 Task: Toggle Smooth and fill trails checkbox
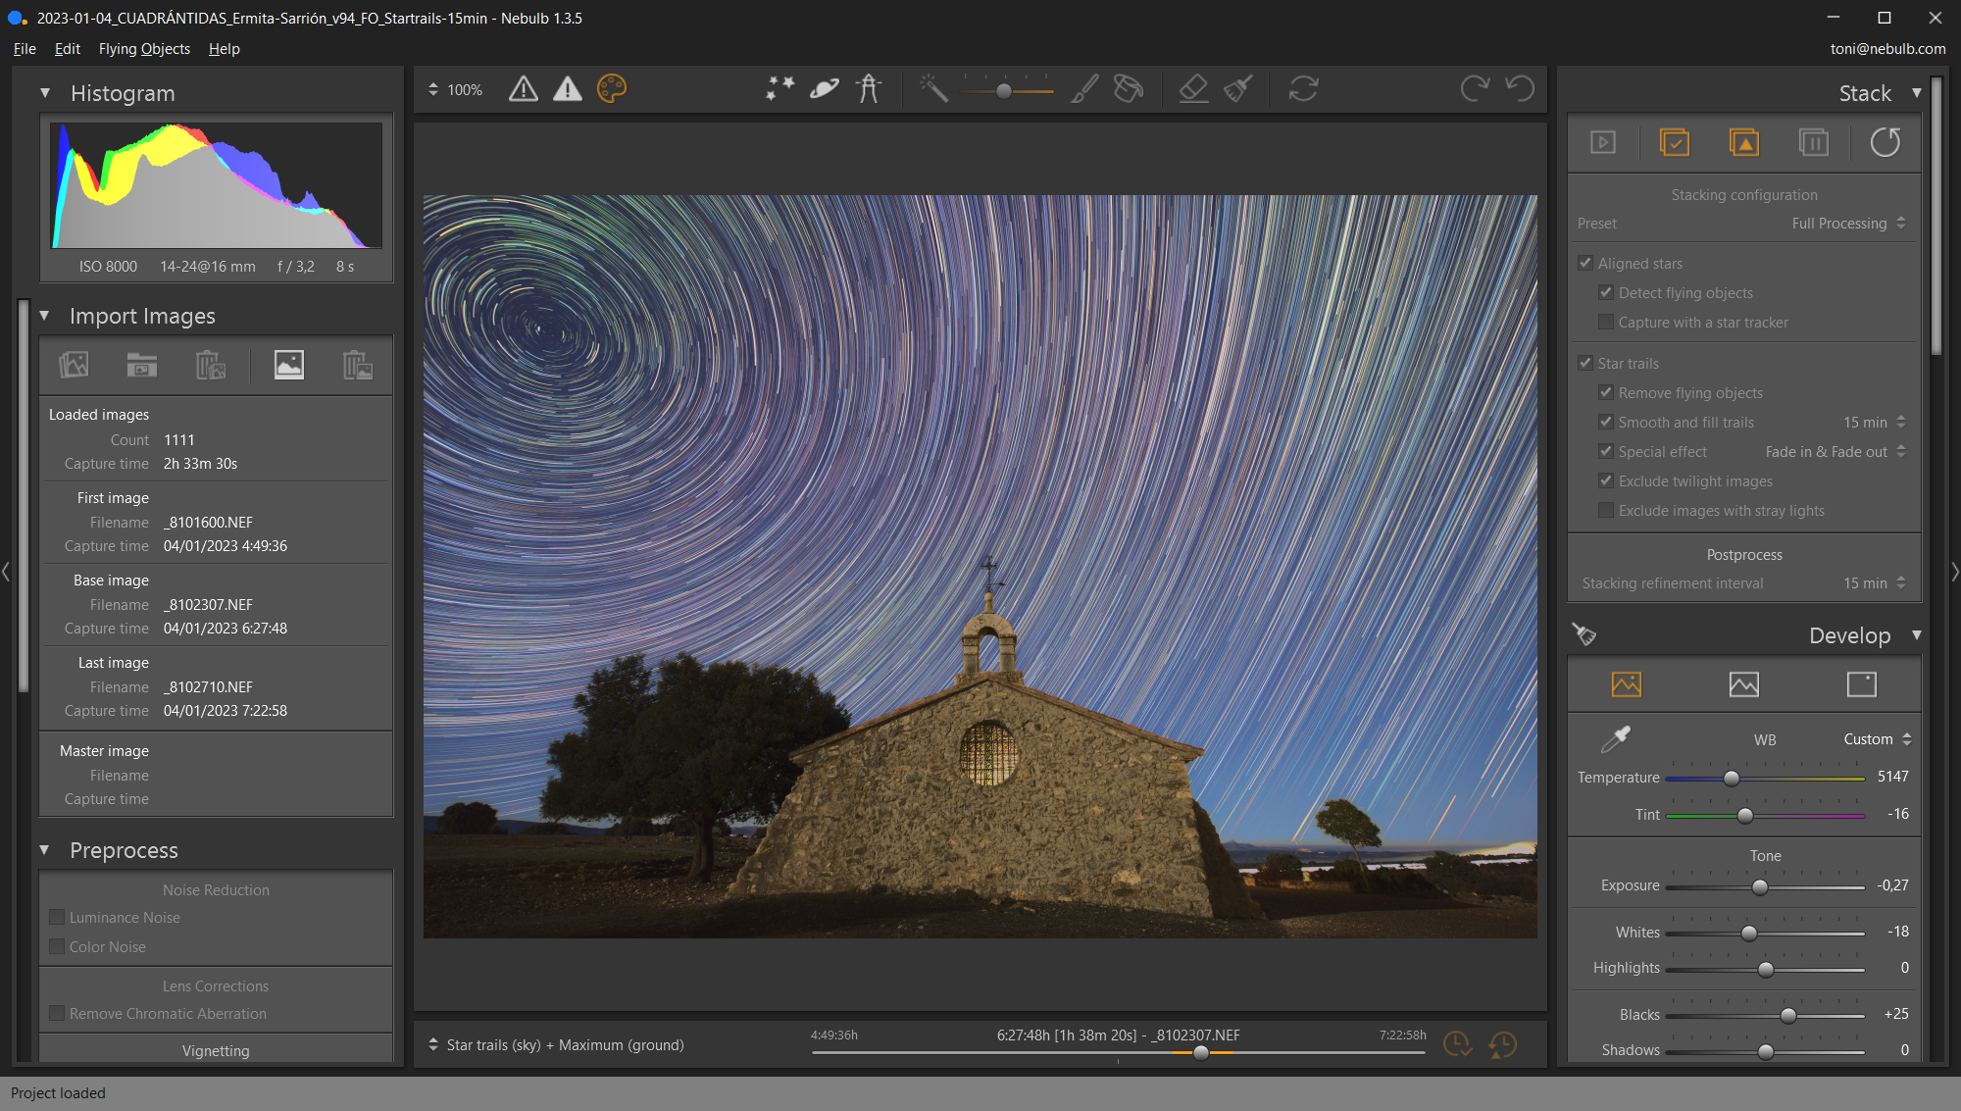(1606, 422)
